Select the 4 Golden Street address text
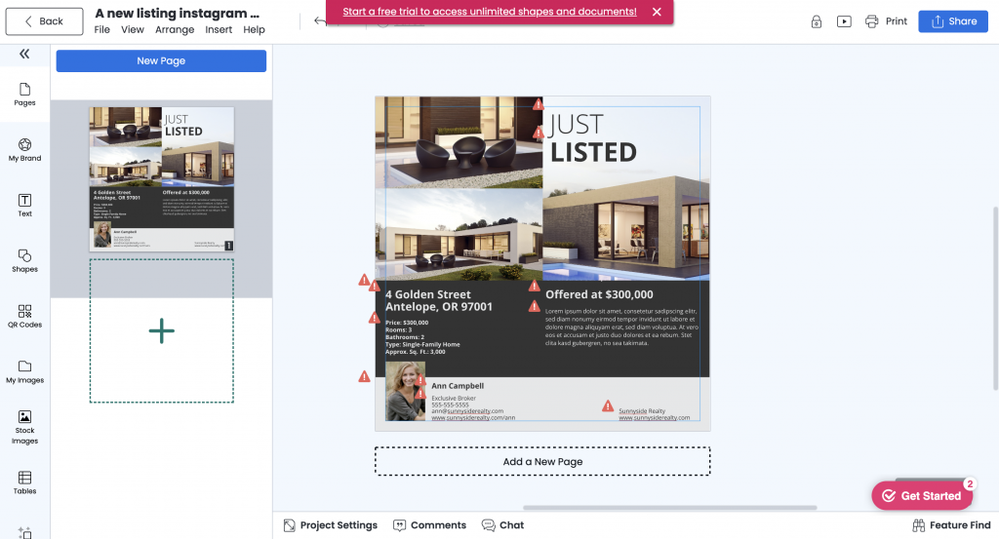Screen dimensions: 999x539 click(438, 300)
